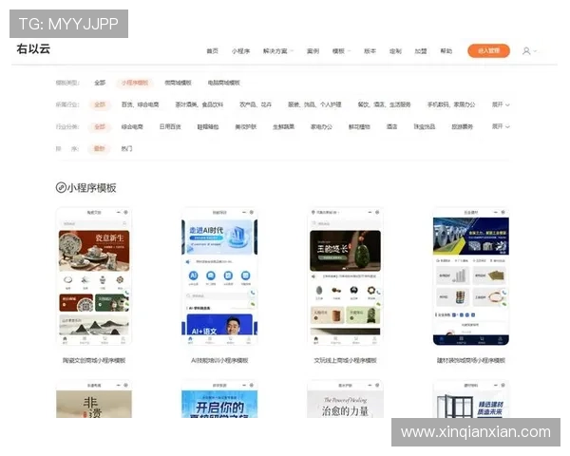Open 帮助 in the top navigation
This screenshot has height=456, width=570.
click(446, 51)
